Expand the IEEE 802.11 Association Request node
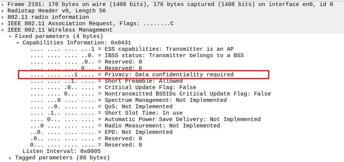 coord(3,24)
